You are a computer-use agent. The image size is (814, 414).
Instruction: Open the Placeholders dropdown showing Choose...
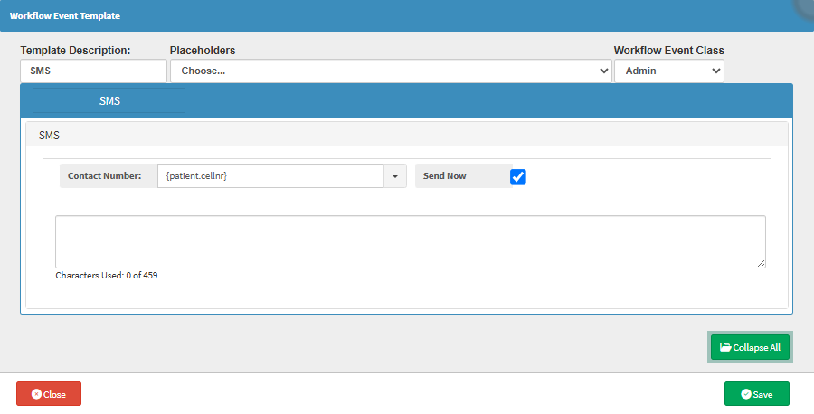[391, 71]
